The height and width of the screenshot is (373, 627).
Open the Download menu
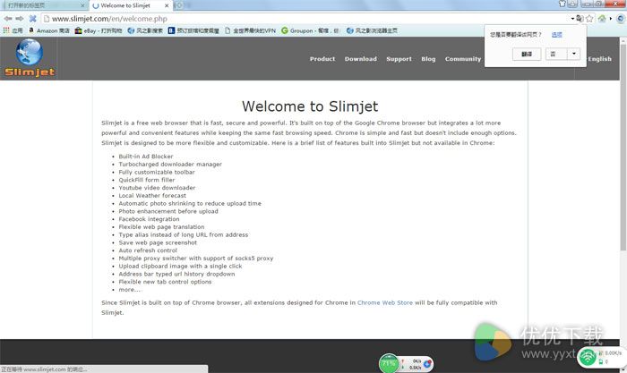coord(361,59)
